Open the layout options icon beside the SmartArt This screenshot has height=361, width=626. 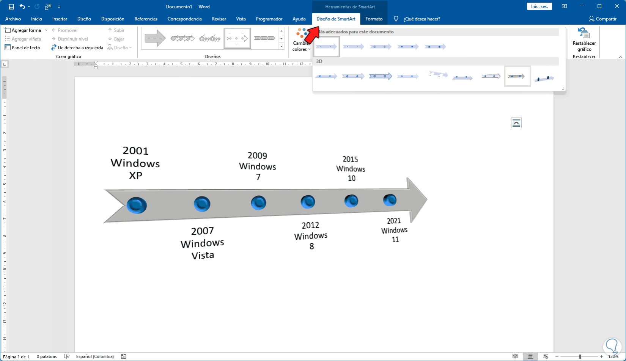point(516,123)
